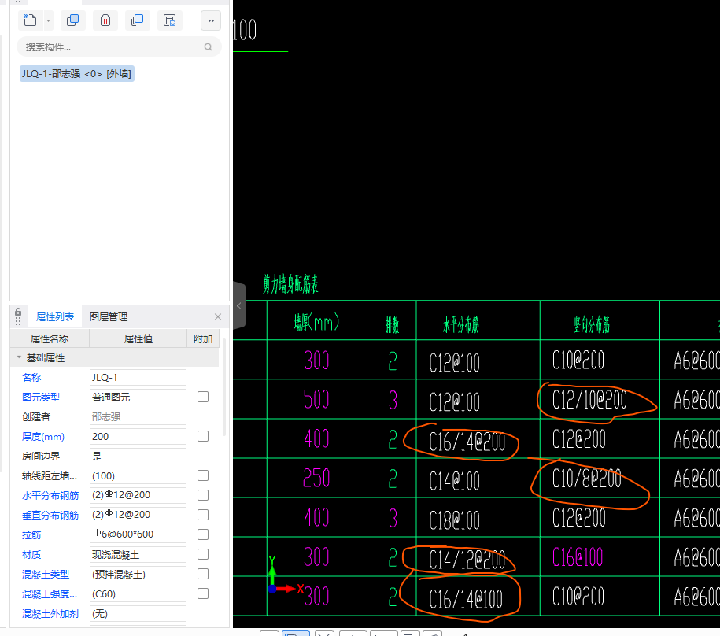This screenshot has width=720, height=636.
Task: Tick 附加 checkbox for 材质
Action: tap(203, 554)
